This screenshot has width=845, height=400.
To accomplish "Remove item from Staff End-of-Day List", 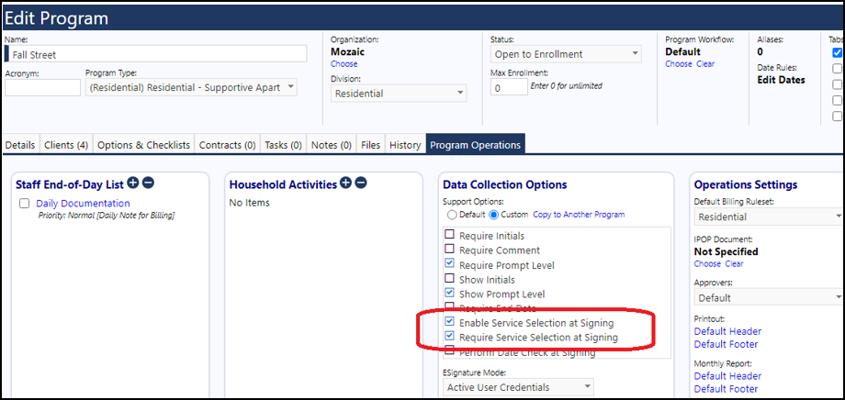I will [148, 183].
